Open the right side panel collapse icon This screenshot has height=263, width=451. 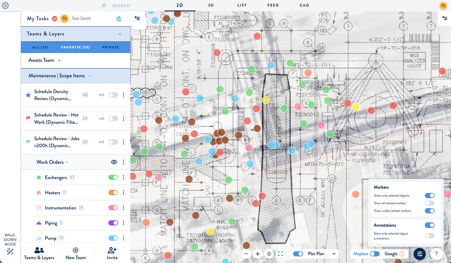point(444,18)
